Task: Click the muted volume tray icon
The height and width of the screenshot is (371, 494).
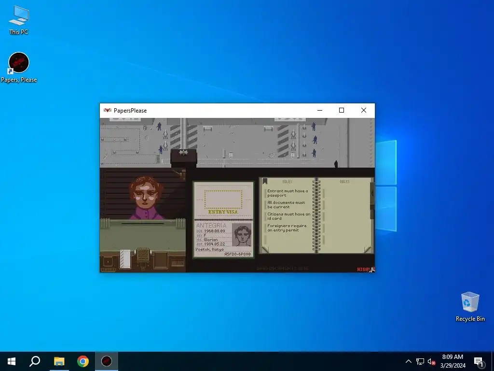Action: pos(431,361)
